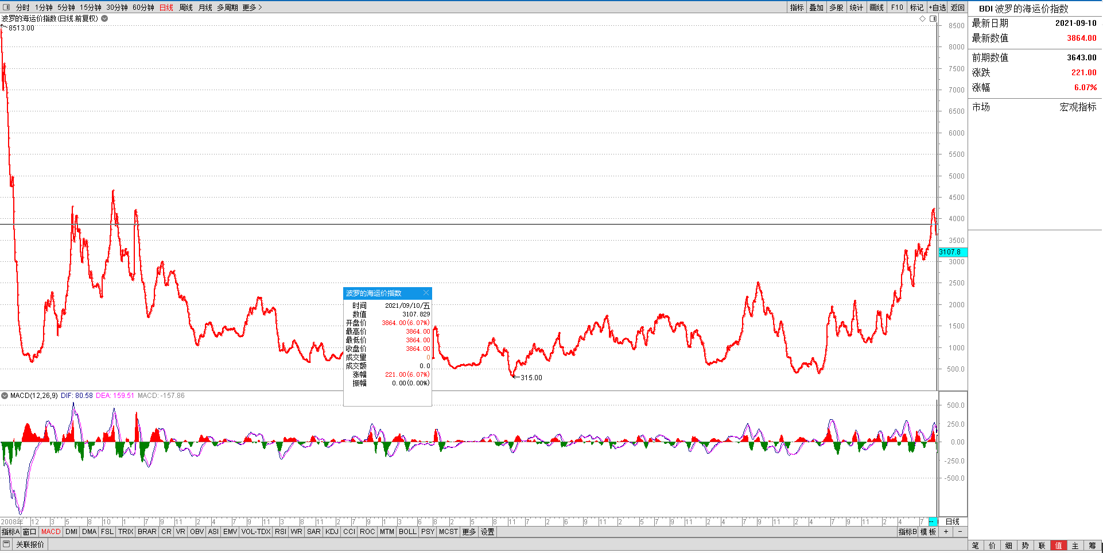Zoom in the chart with the + button
This screenshot has height=553, width=1103.
point(946,532)
